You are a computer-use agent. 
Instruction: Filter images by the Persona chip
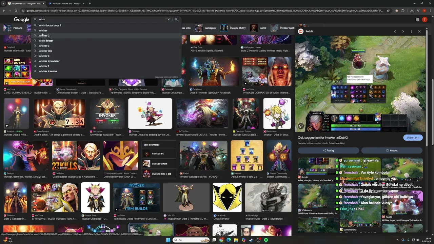click(x=13, y=28)
